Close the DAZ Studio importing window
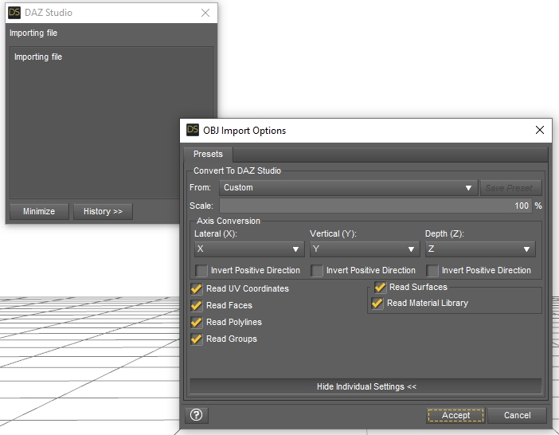The image size is (559, 435). [205, 13]
